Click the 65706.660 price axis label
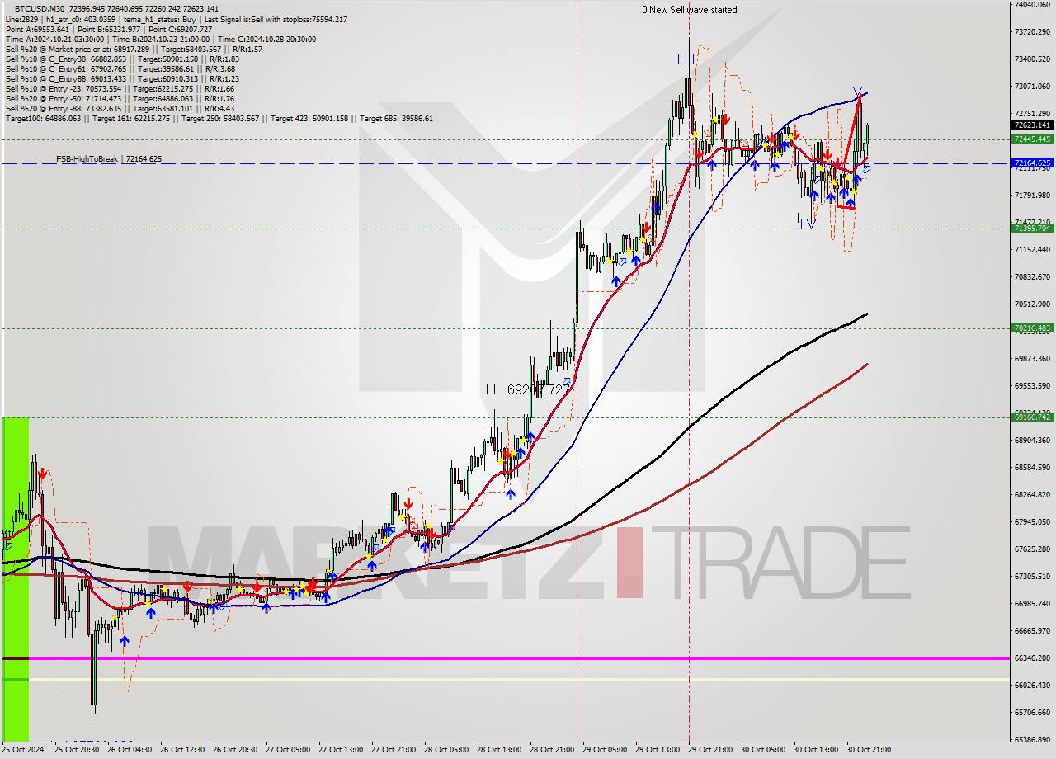The height and width of the screenshot is (759, 1056). pos(1032,713)
